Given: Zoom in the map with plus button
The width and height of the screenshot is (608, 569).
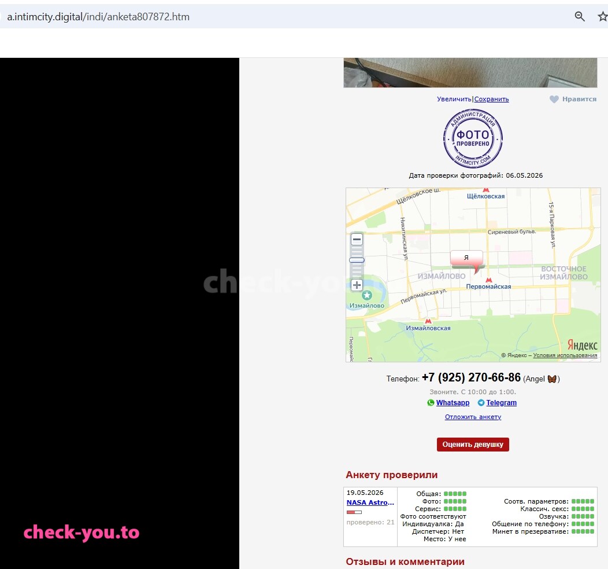Looking at the screenshot, I should [x=357, y=285].
